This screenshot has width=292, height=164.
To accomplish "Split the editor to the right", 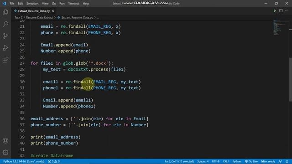I will pos(281,11).
